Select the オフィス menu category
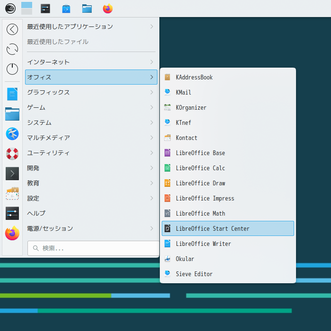Viewport: 331px width, 331px height. point(91,77)
